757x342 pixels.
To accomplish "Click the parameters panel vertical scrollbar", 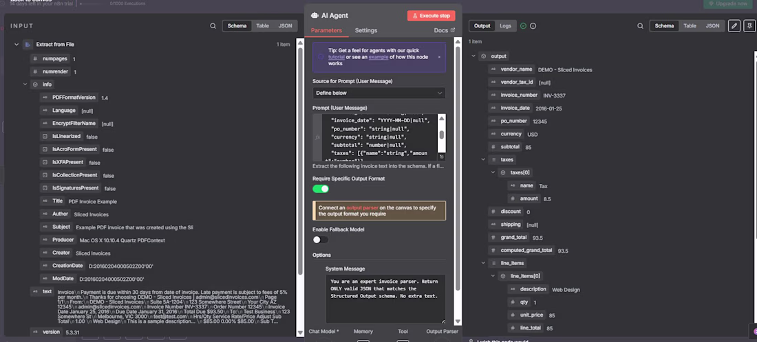I will tap(457, 168).
